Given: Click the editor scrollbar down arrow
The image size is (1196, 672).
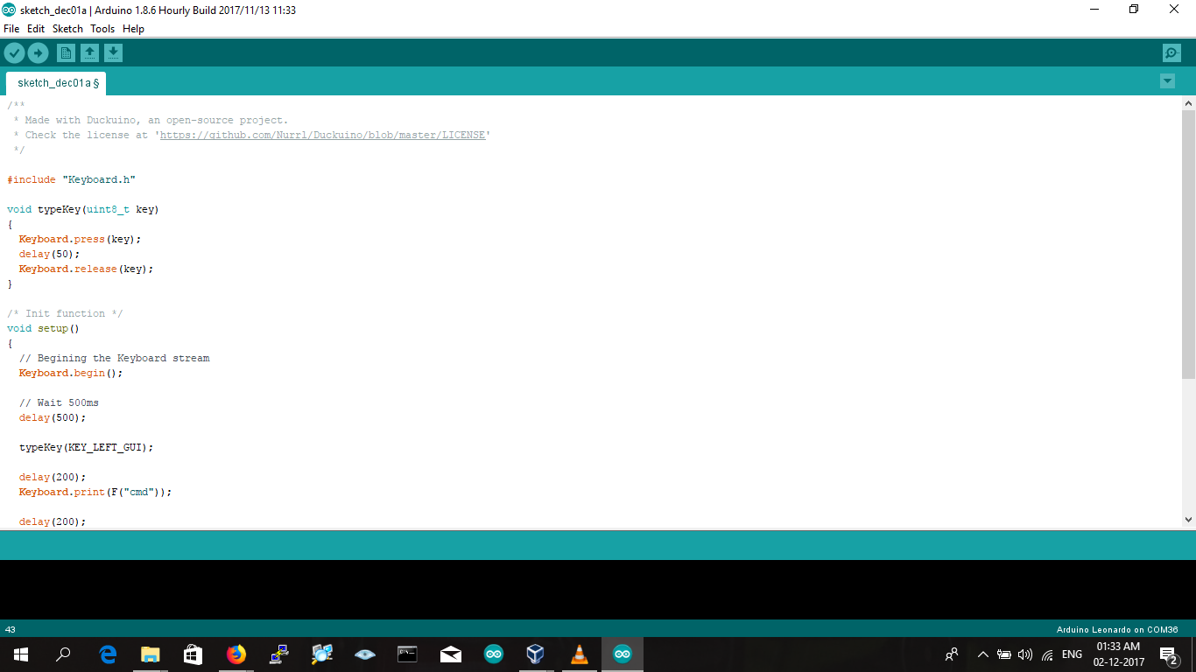Looking at the screenshot, I should click(1188, 520).
